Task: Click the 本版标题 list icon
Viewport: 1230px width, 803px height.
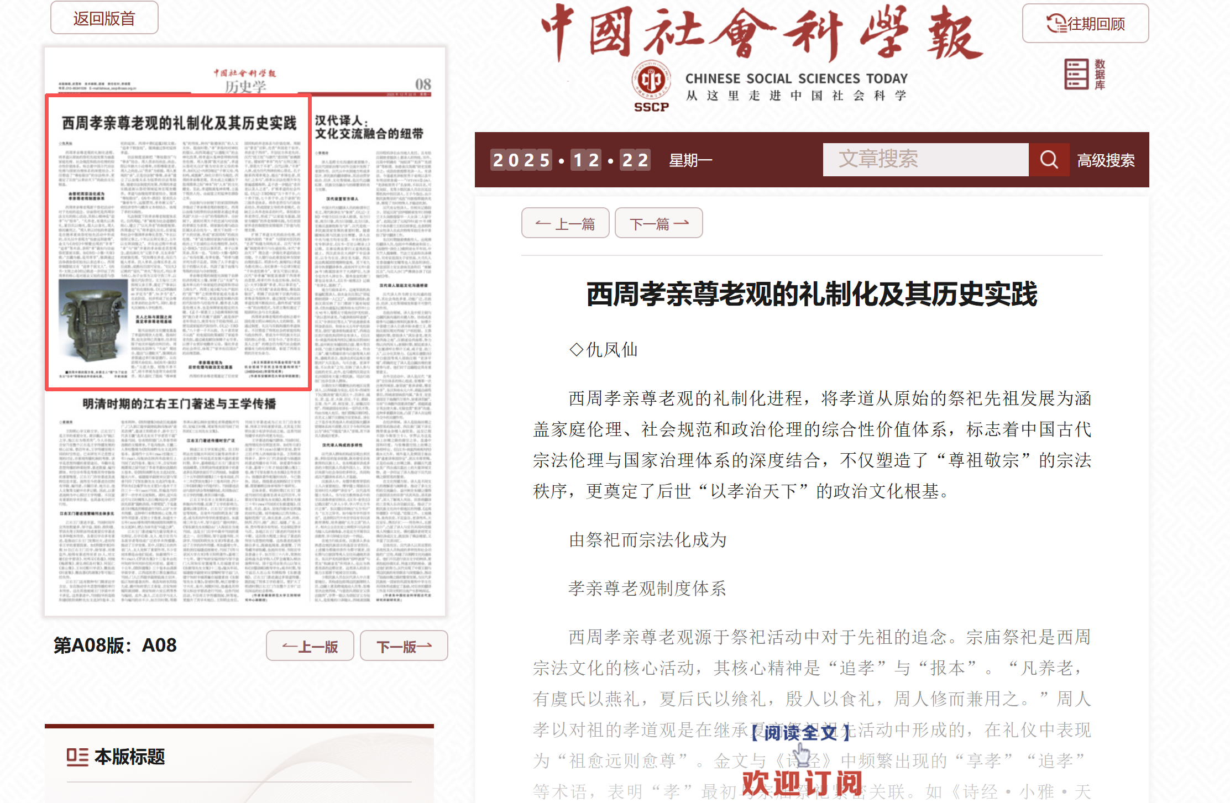Action: pos(77,757)
